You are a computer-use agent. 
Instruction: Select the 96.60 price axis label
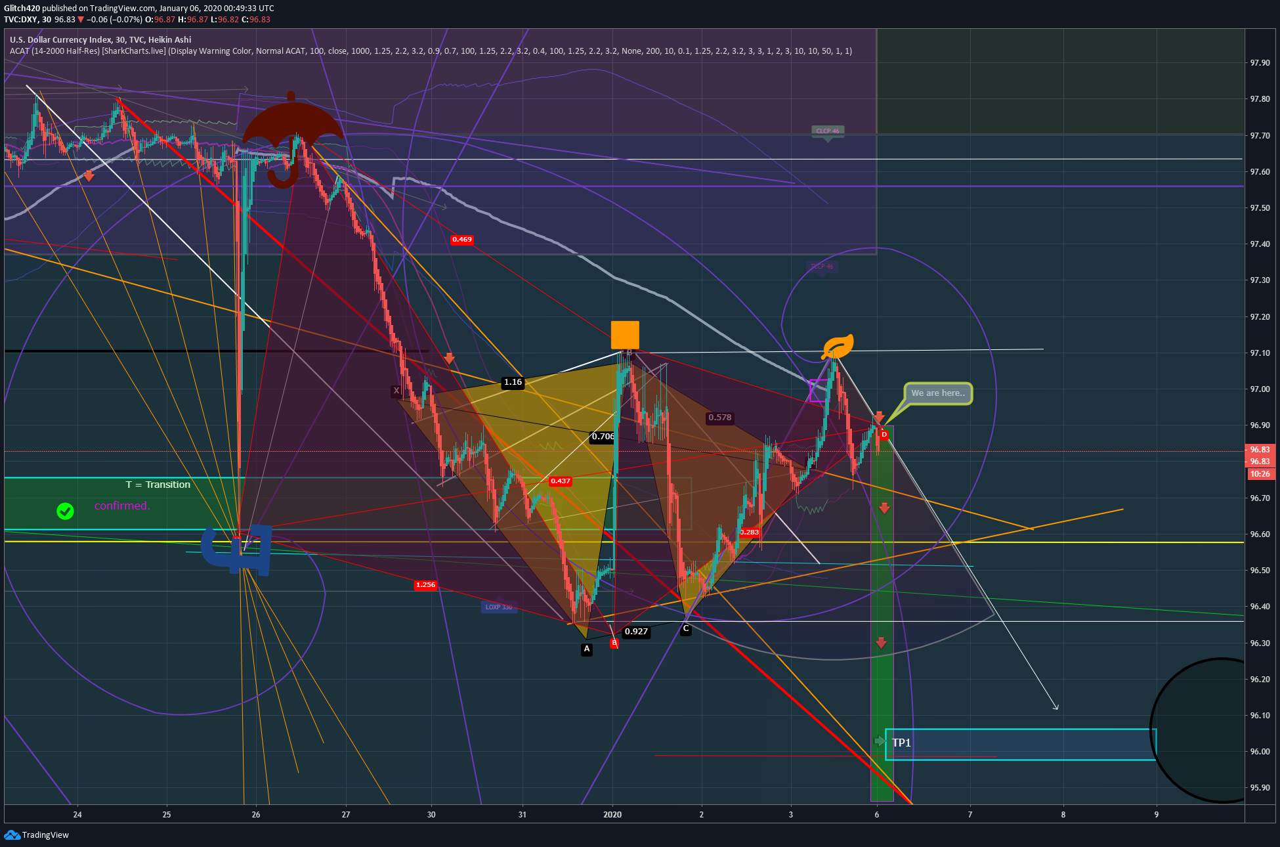(x=1260, y=534)
